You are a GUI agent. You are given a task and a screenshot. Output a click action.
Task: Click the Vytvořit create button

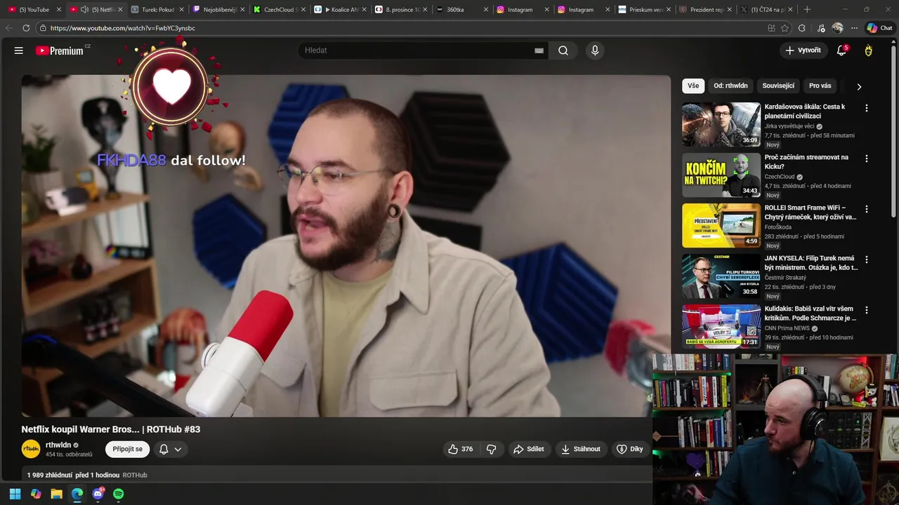pos(803,50)
